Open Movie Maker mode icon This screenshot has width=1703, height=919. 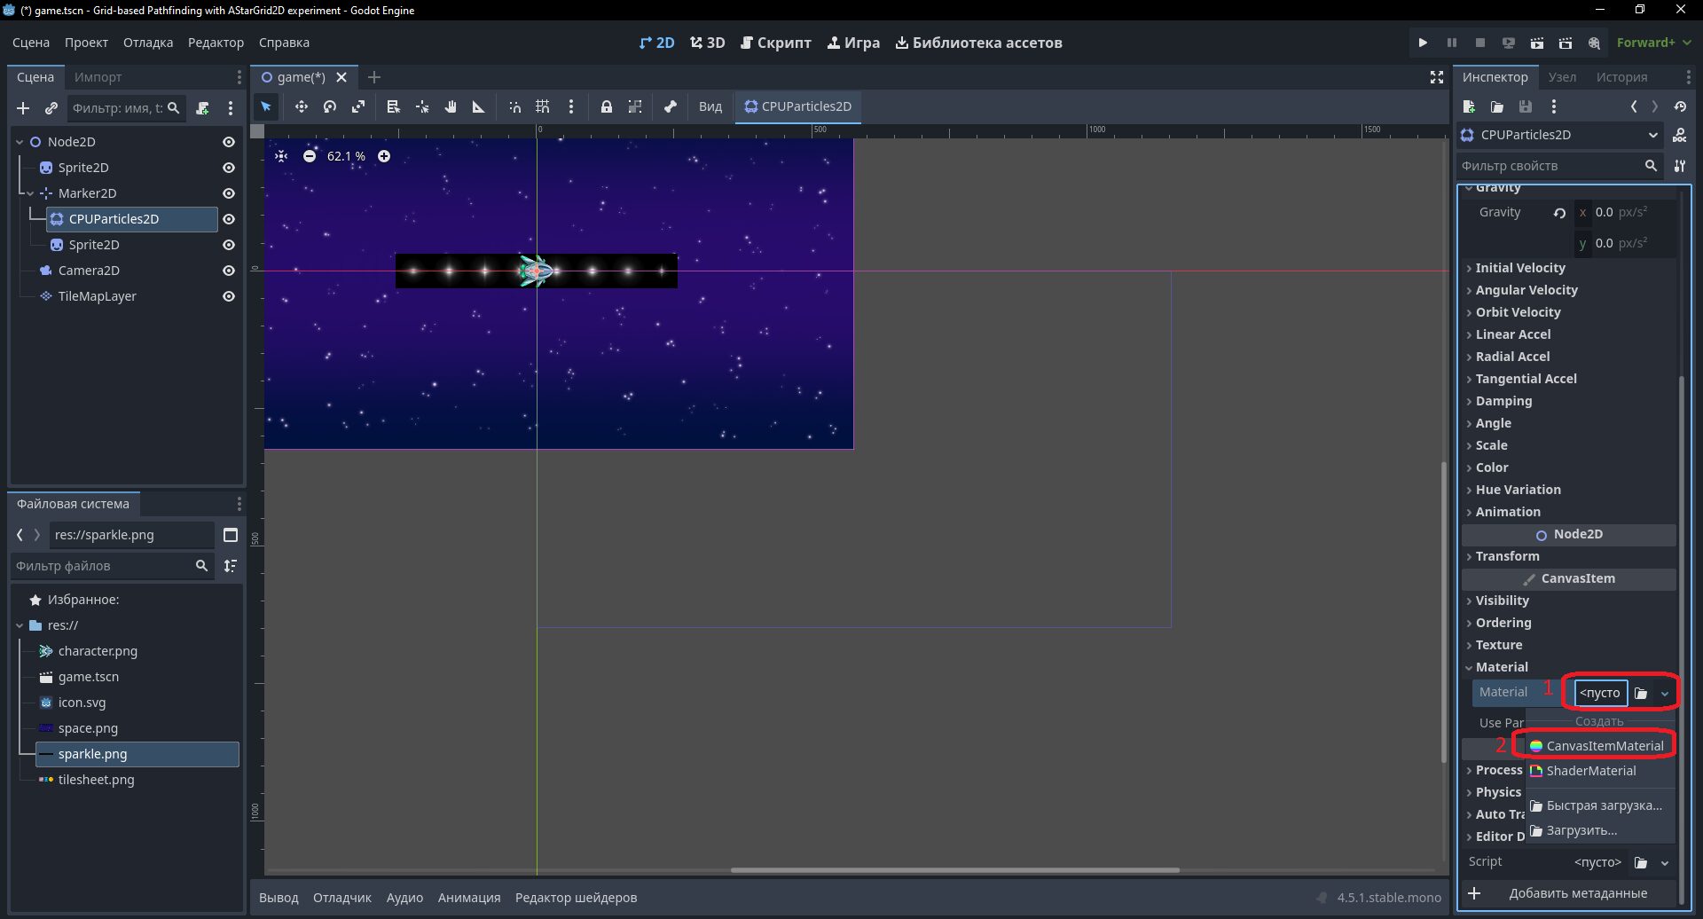[1594, 43]
